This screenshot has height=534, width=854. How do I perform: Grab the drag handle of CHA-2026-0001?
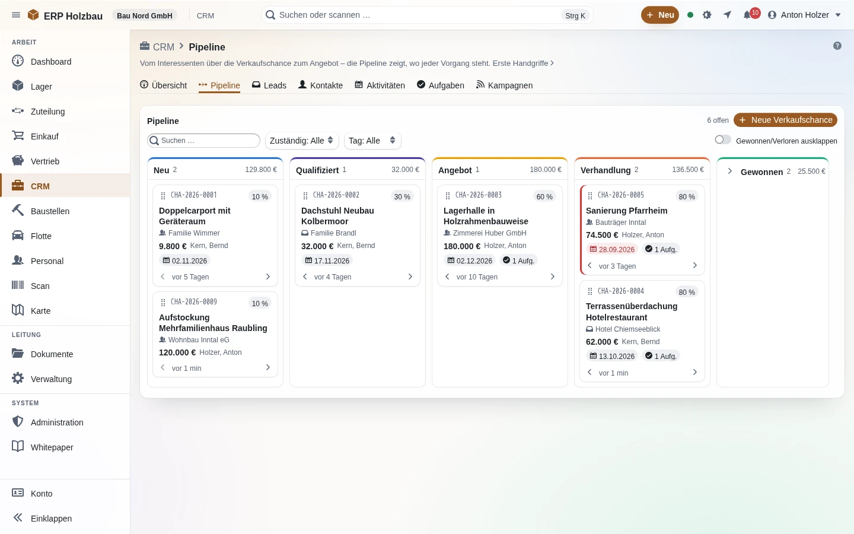163,196
